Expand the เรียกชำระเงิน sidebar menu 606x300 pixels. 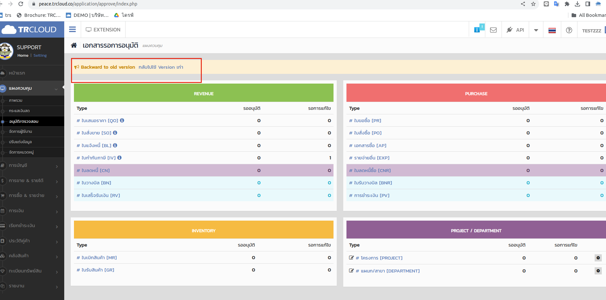(32, 225)
